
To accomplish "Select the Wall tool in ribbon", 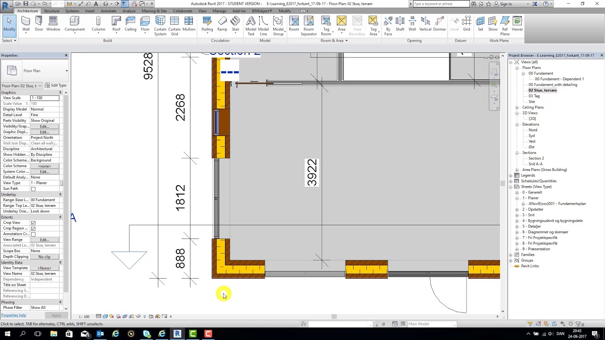I will click(26, 25).
